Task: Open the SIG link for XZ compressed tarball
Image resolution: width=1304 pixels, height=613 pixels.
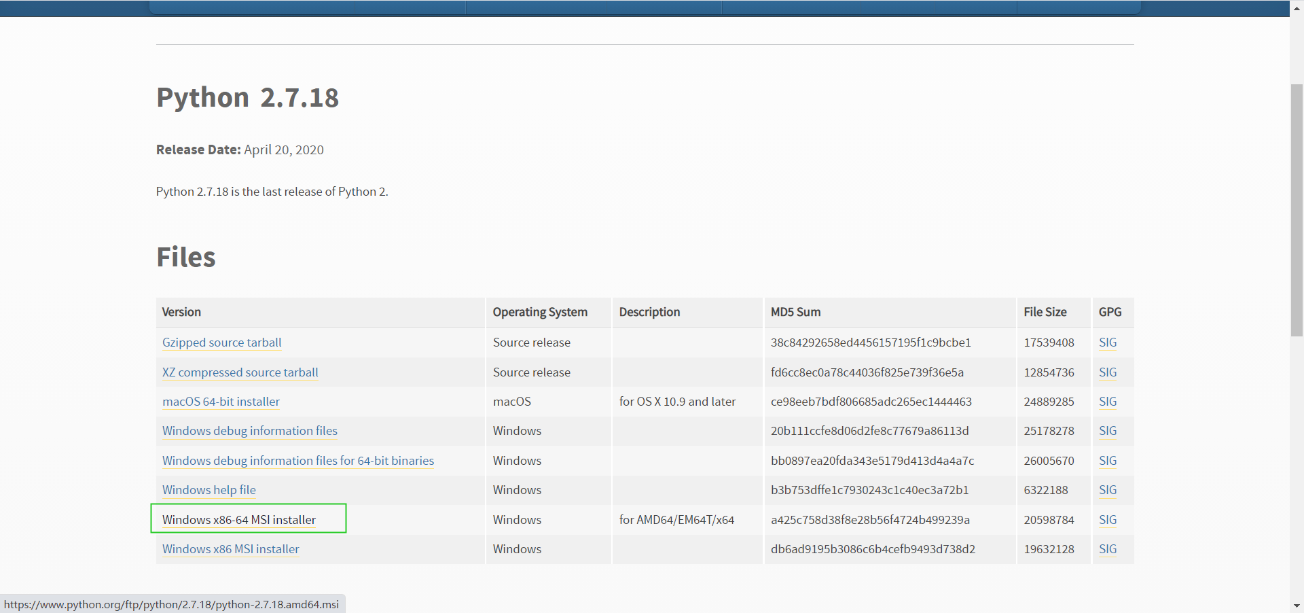Action: 1108,372
